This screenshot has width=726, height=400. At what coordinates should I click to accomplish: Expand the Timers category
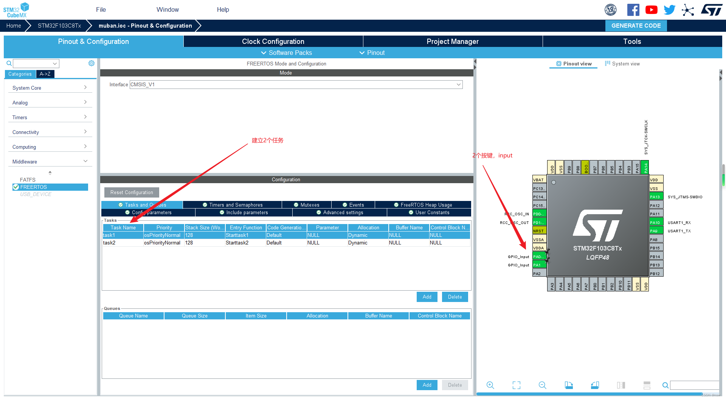[x=50, y=117]
